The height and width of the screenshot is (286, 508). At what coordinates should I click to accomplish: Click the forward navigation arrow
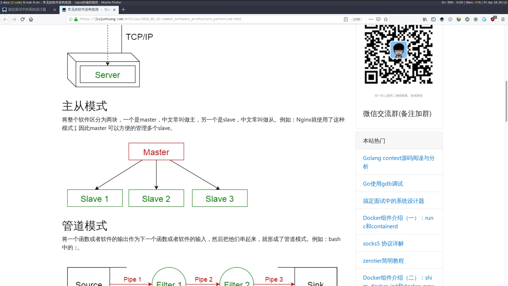tap(14, 19)
